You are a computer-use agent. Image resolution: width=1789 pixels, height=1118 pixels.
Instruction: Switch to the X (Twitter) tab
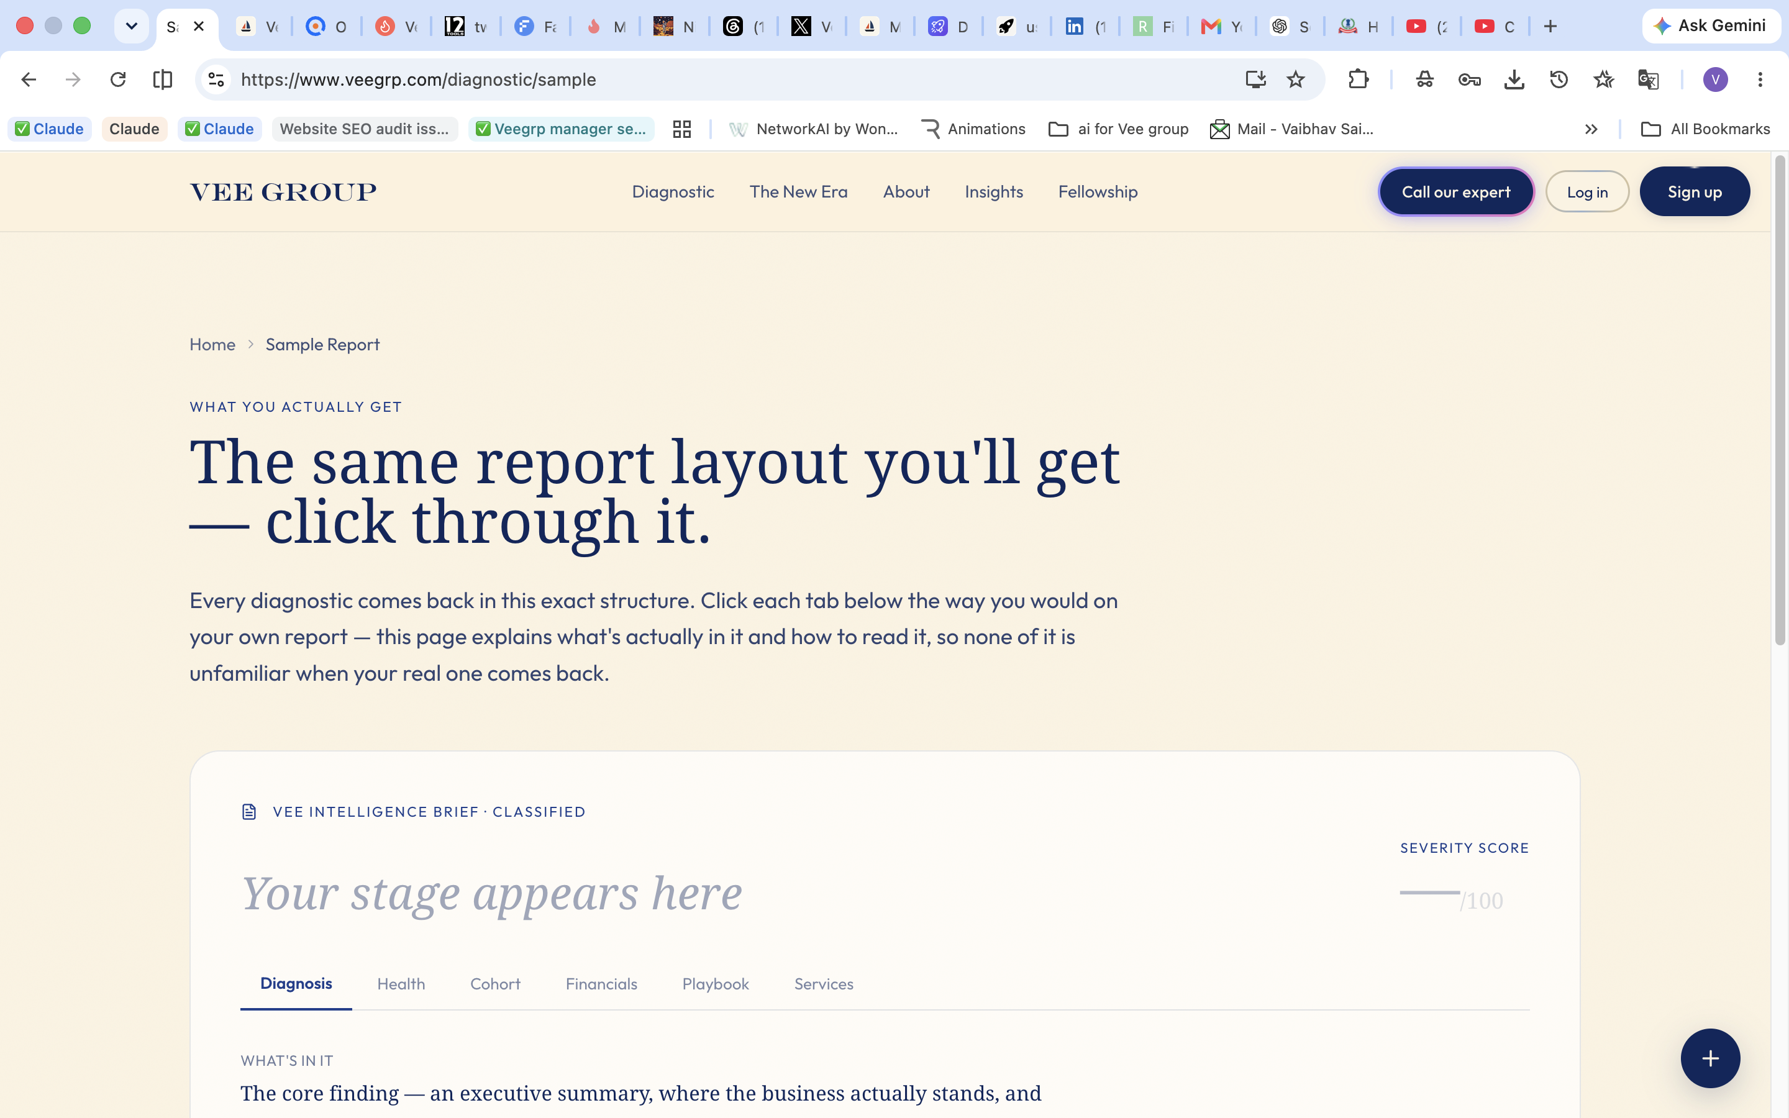point(813,27)
